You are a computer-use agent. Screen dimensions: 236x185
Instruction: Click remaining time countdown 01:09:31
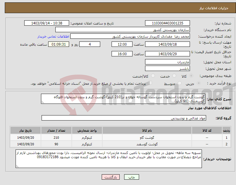point(59,44)
